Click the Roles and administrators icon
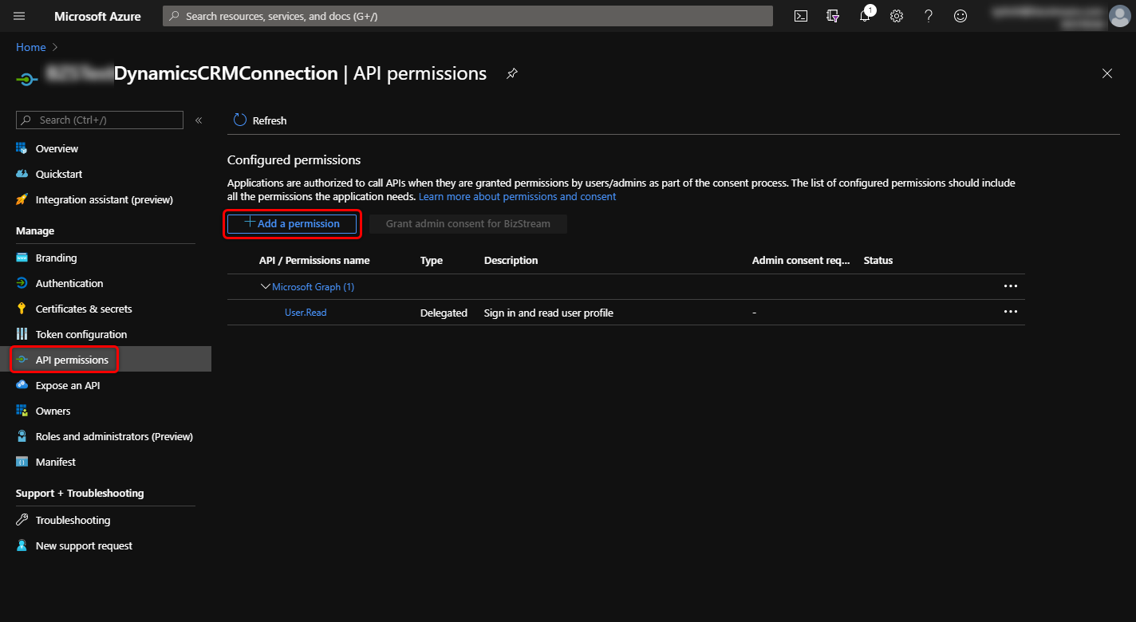This screenshot has width=1136, height=622. [x=22, y=436]
